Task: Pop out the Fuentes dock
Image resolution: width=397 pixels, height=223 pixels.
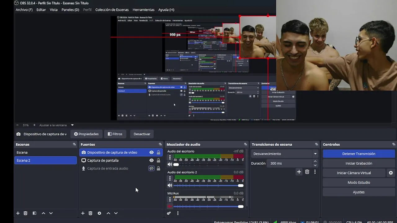Action: [x=160, y=144]
